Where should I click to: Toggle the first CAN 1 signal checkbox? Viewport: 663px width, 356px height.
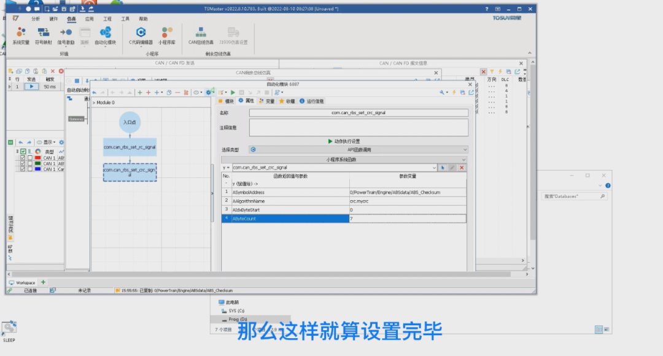point(23,158)
